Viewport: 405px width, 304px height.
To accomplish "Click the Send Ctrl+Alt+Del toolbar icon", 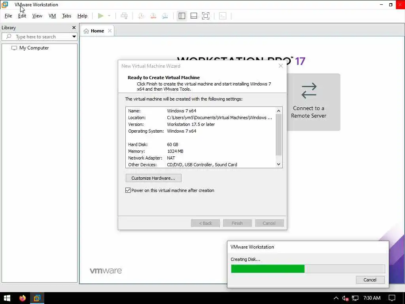I will 124,16.
